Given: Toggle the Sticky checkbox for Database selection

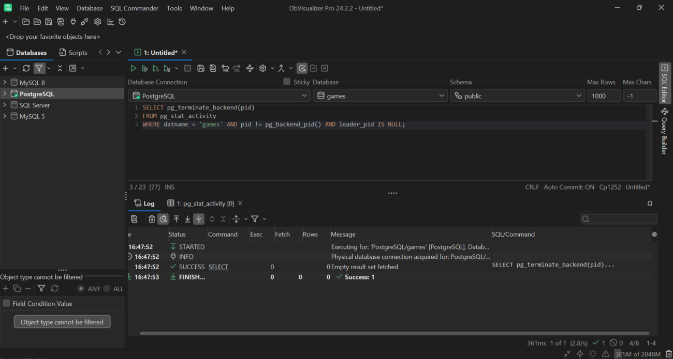Looking at the screenshot, I should click(x=286, y=82).
